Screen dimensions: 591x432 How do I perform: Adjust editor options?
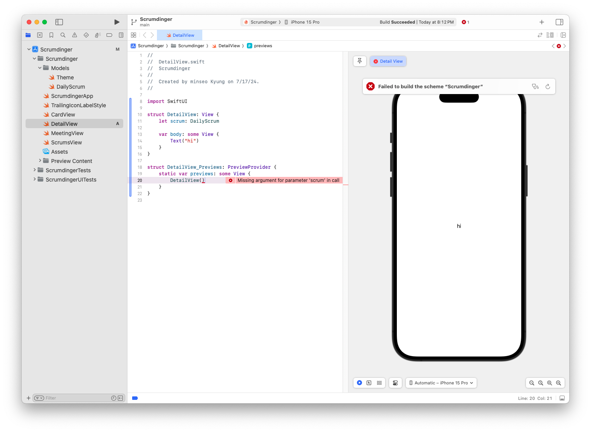550,35
